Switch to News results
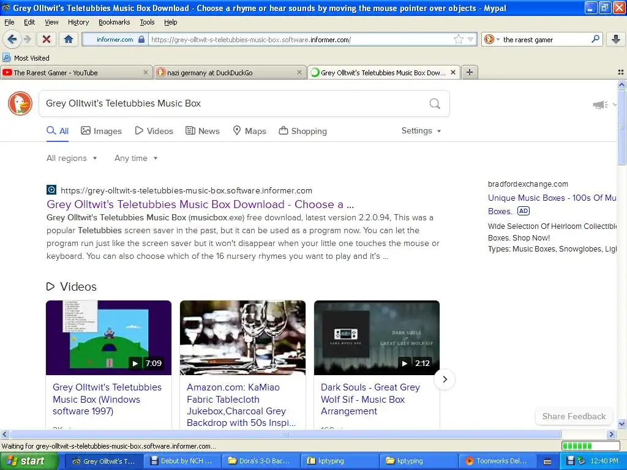The height and width of the screenshot is (470, 627). (x=202, y=131)
